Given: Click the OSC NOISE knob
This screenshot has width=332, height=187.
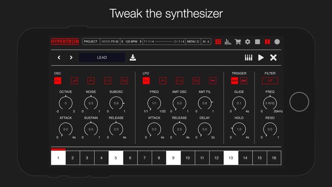Looking at the screenshot, I should (x=91, y=103).
